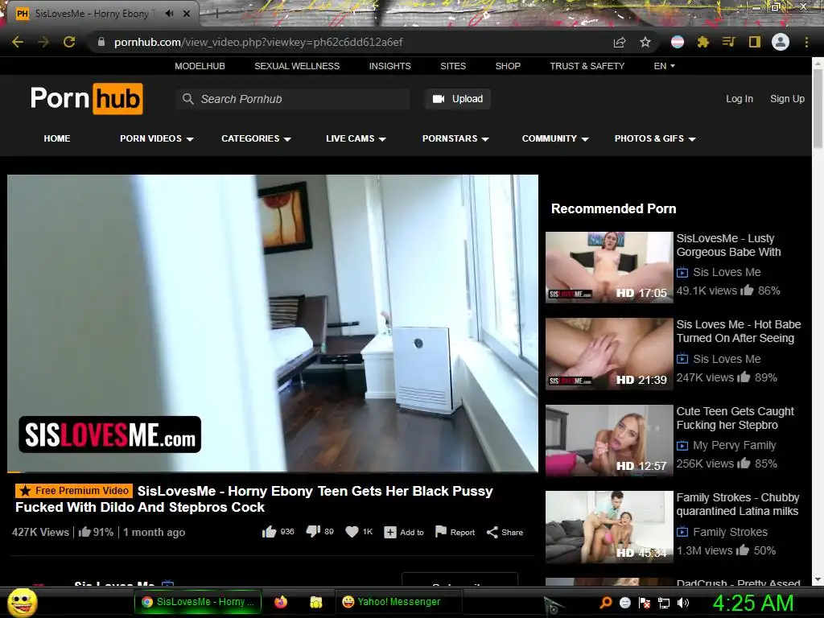Open the network icon in system tray

(x=664, y=603)
